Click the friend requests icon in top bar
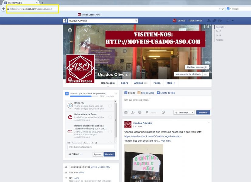This screenshot has width=251, height=182. (x=209, y=21)
